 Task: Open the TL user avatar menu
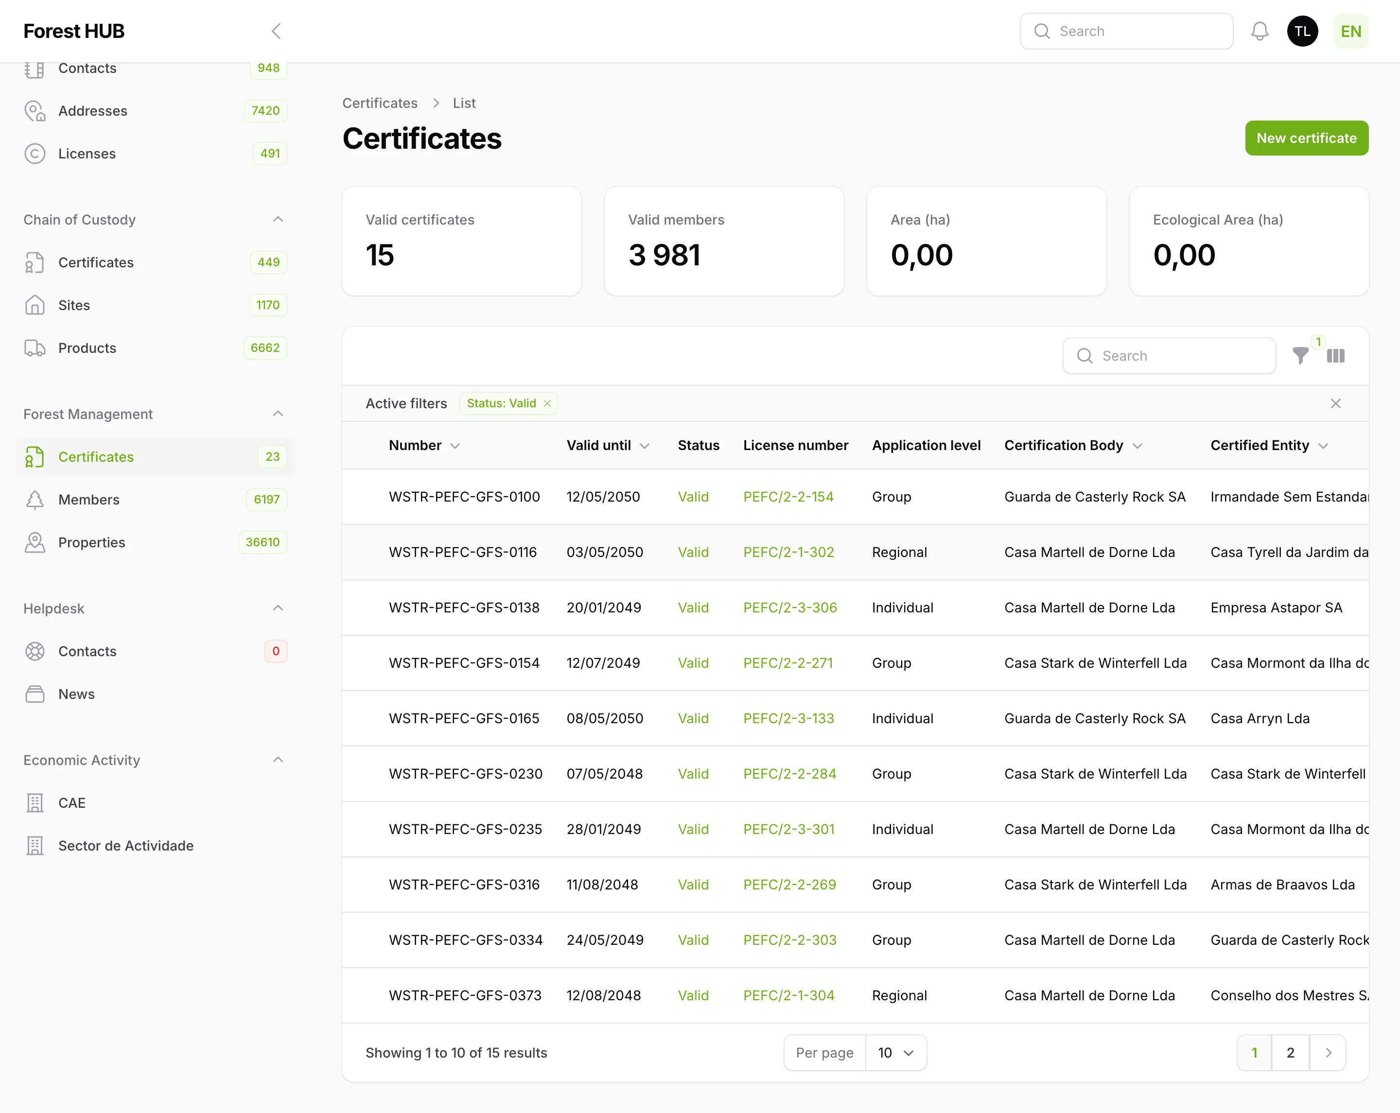pyautogui.click(x=1303, y=31)
